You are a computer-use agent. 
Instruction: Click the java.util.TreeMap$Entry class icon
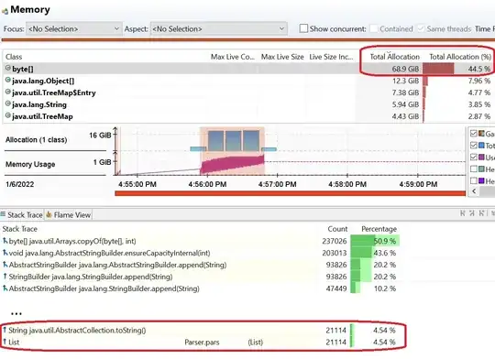8,92
